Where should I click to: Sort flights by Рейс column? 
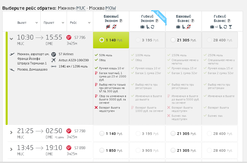click(x=80, y=22)
